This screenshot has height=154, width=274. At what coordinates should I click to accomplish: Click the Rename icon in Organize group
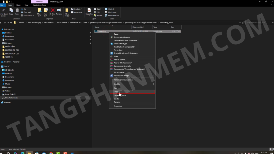click(x=59, y=11)
